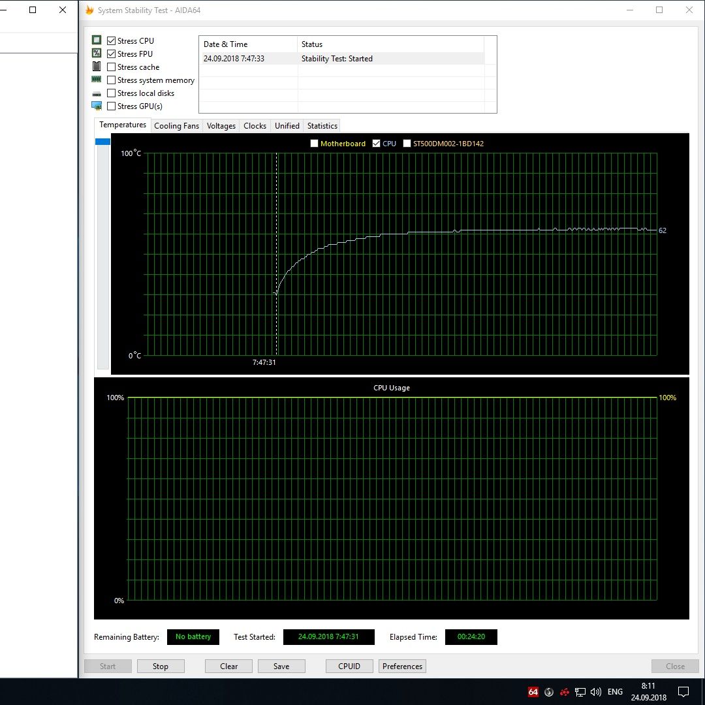Enable the Stress system memory checkbox

pos(112,80)
